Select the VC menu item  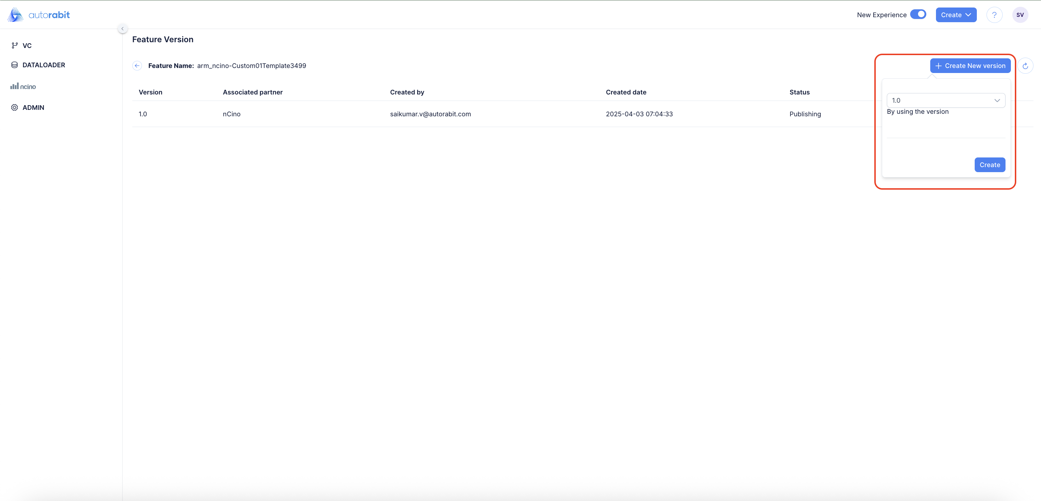coord(27,45)
